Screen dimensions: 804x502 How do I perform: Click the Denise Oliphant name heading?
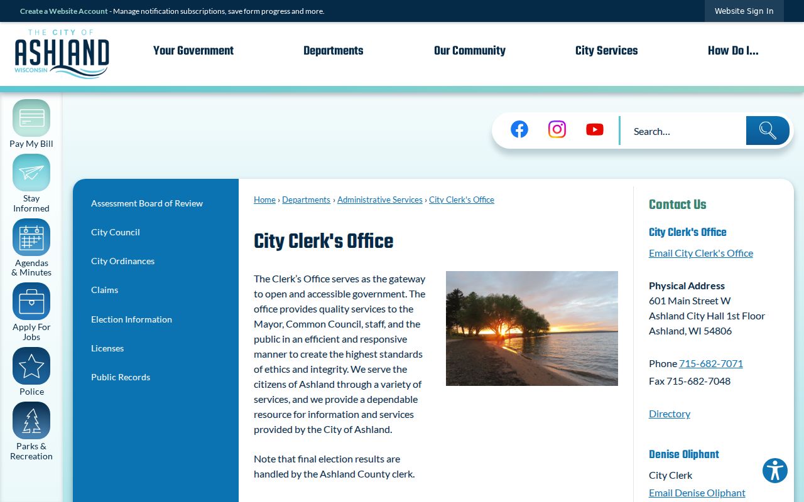tap(684, 454)
